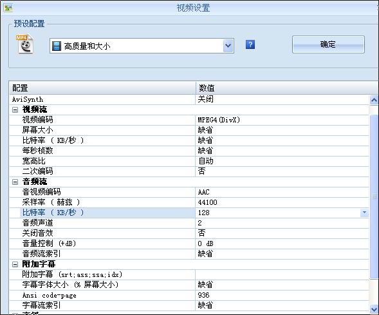Click the MP4 file format icon

24,44
